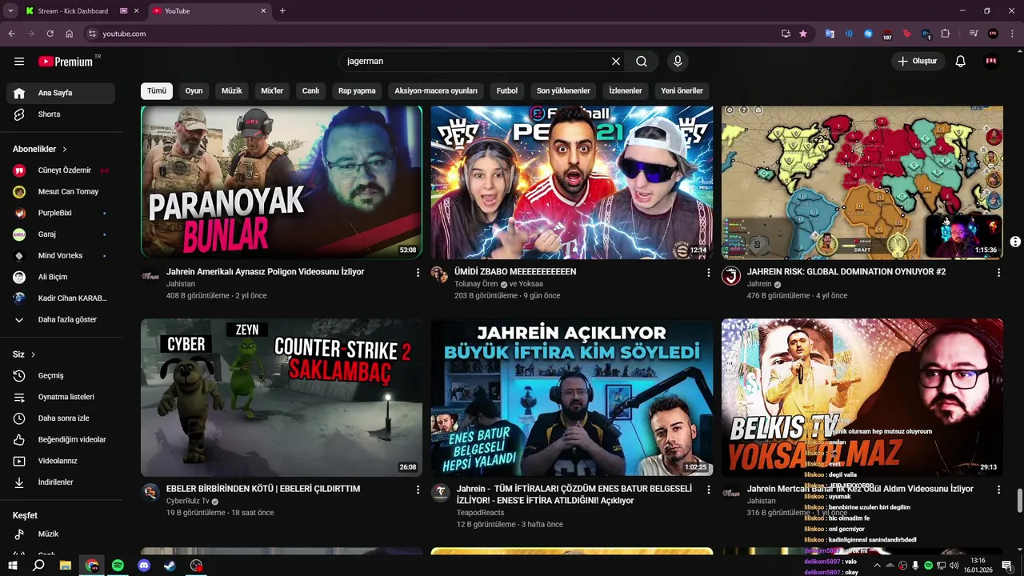Open İndirilenler downloads in sidebar
Screen dimensions: 1024x576
[x=61, y=482]
